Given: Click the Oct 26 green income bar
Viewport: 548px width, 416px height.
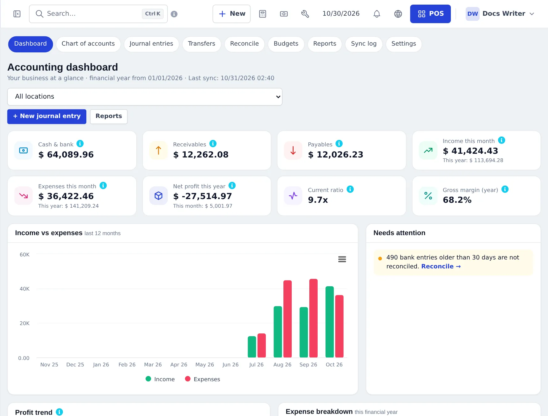Looking at the screenshot, I should pyautogui.click(x=330, y=322).
